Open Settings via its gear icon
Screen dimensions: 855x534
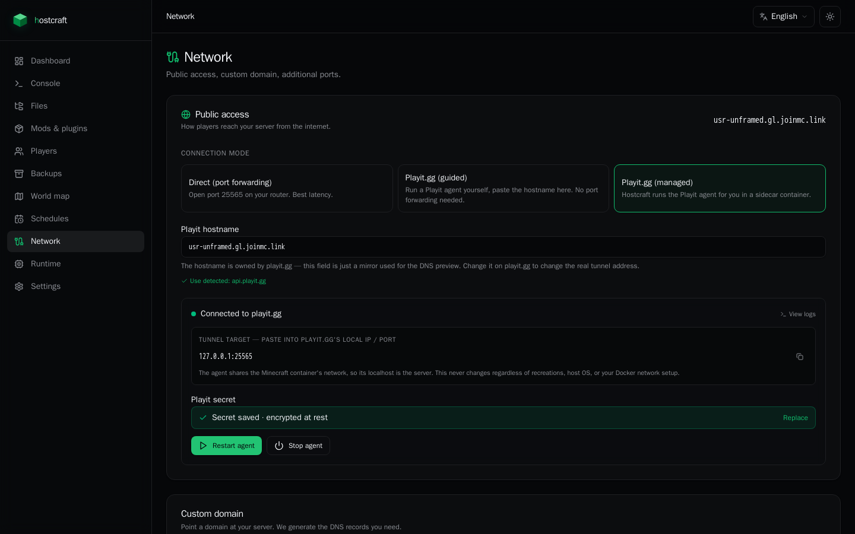click(x=19, y=287)
